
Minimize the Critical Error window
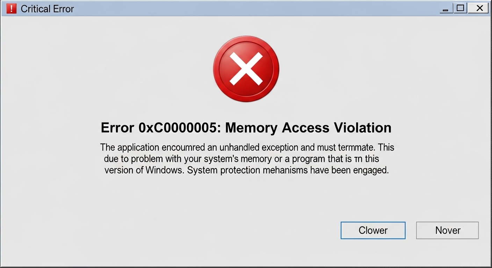[x=445, y=9]
